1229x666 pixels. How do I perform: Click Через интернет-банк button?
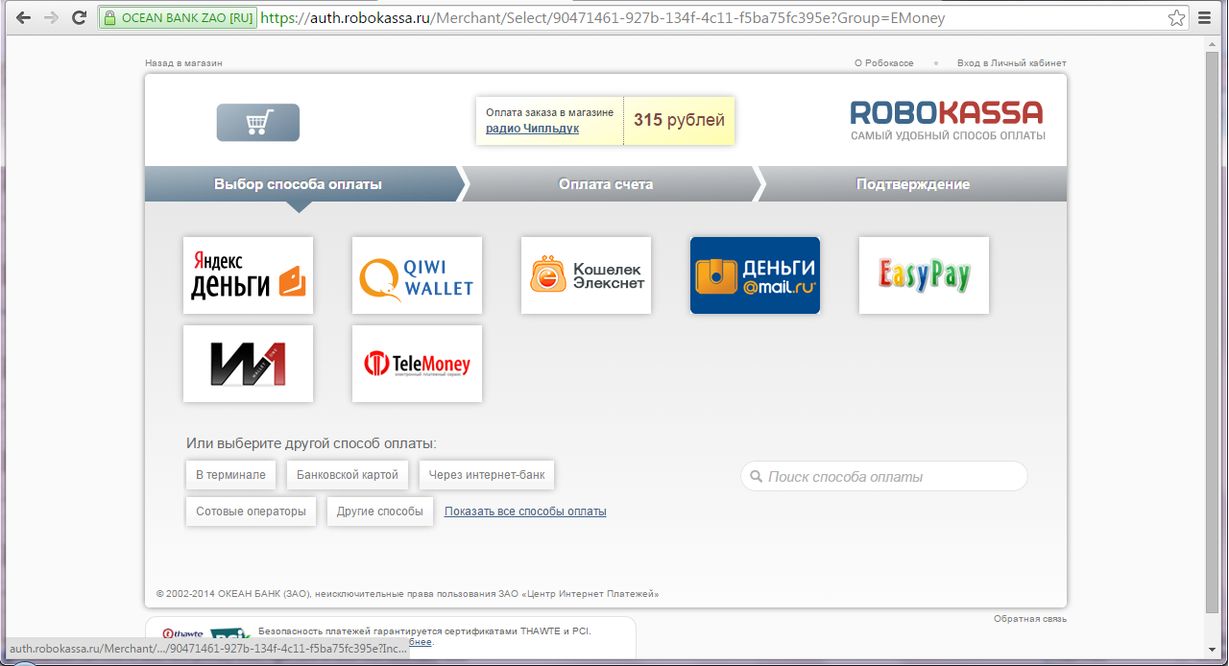487,475
